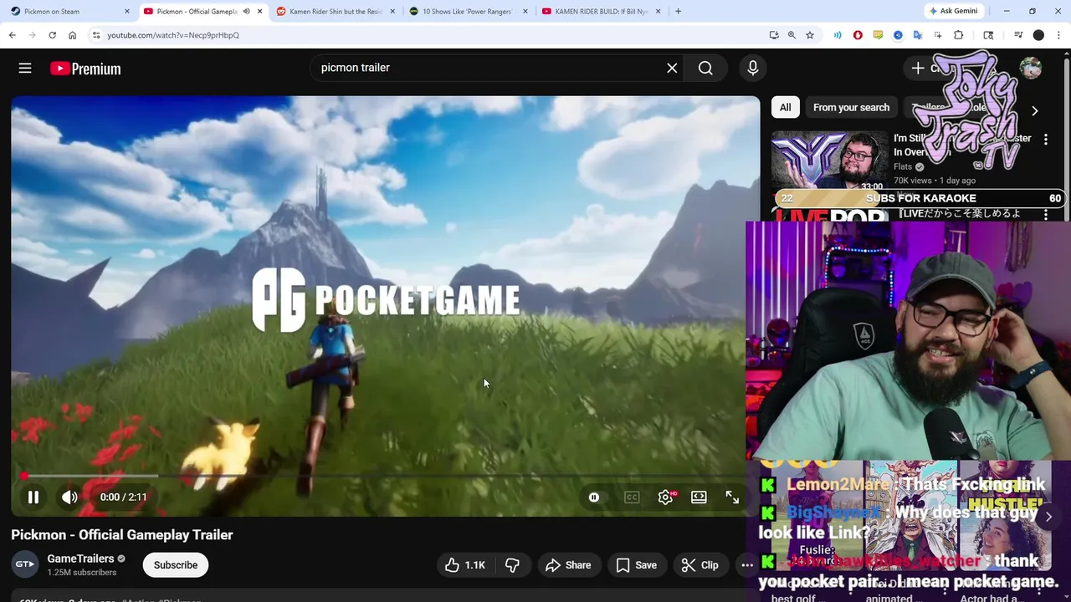Image resolution: width=1071 pixels, height=602 pixels.
Task: Open GameTrailers channel avatar
Action: 25,564
